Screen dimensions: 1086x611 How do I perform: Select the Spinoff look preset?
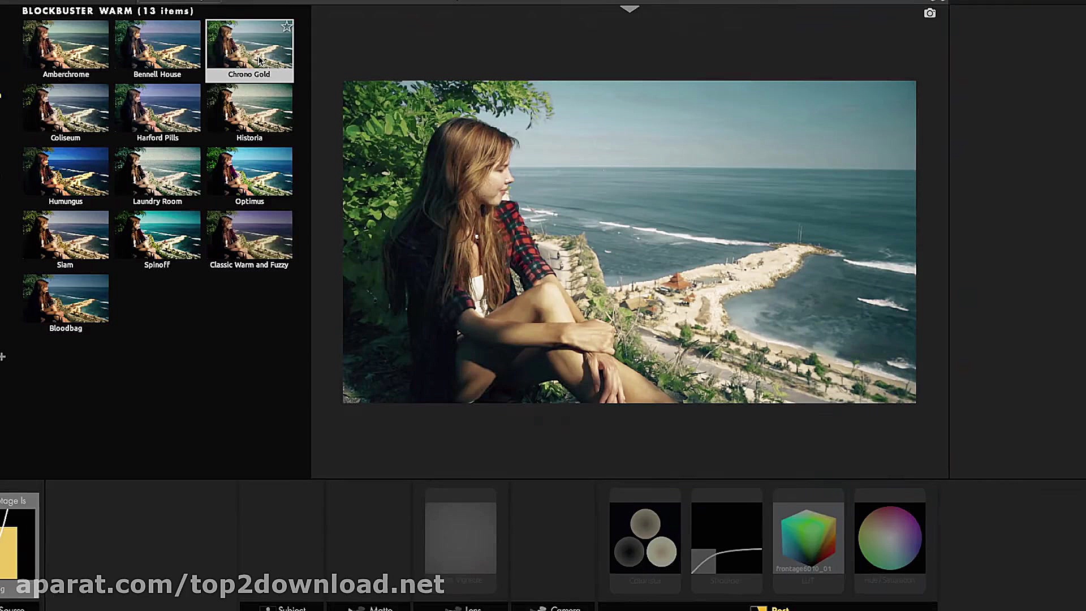[x=157, y=235]
